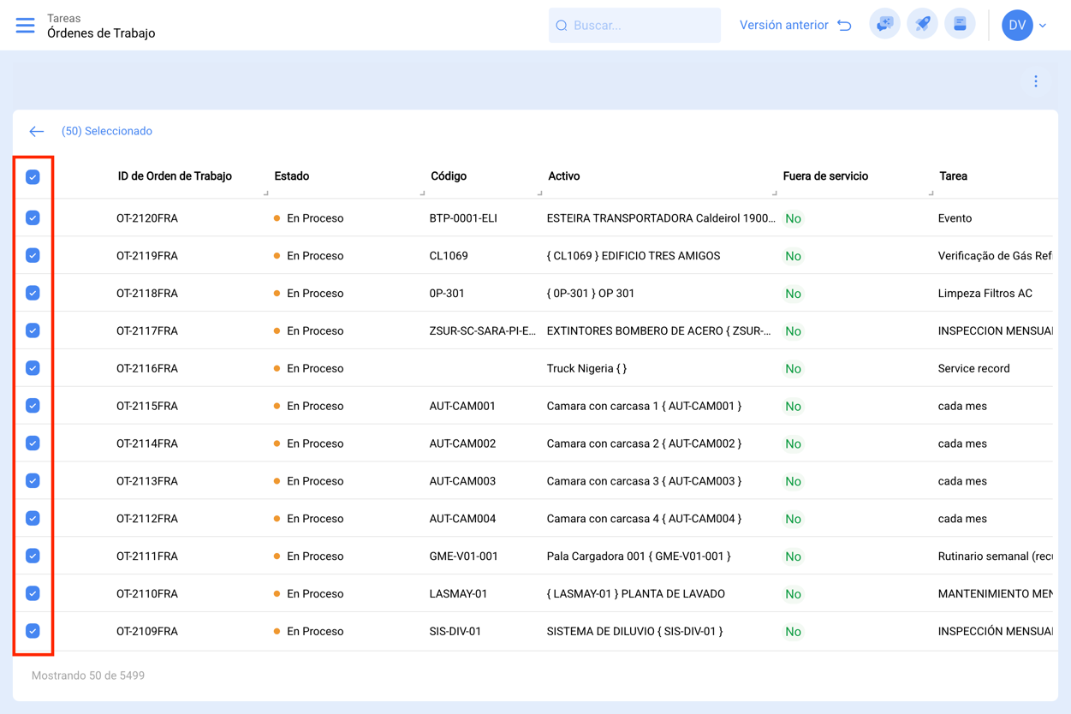Click the No badge for OT-2117FRA
The width and height of the screenshot is (1071, 714).
[x=794, y=331]
